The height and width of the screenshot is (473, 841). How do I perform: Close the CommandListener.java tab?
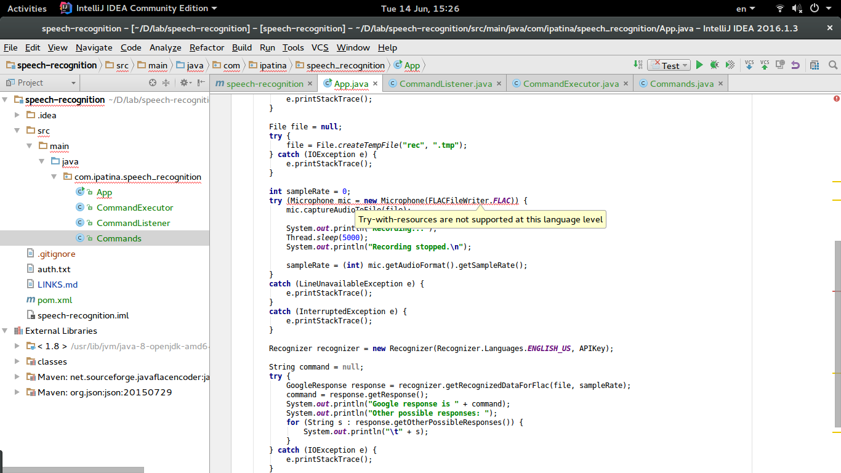(x=499, y=84)
